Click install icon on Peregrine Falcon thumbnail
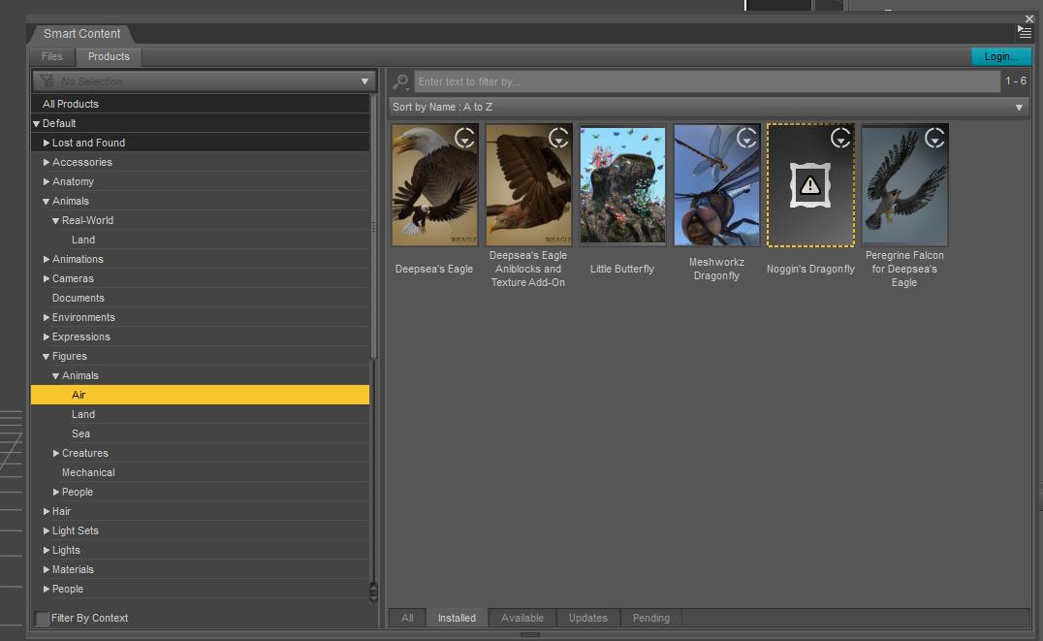The height and width of the screenshot is (641, 1043). (933, 138)
